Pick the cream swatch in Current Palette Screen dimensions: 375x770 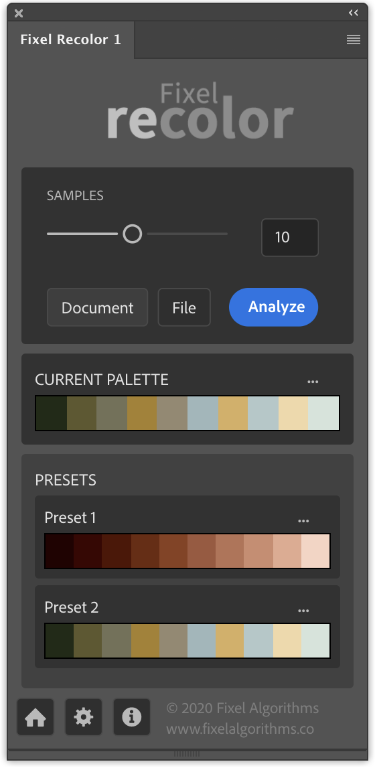[x=293, y=413]
